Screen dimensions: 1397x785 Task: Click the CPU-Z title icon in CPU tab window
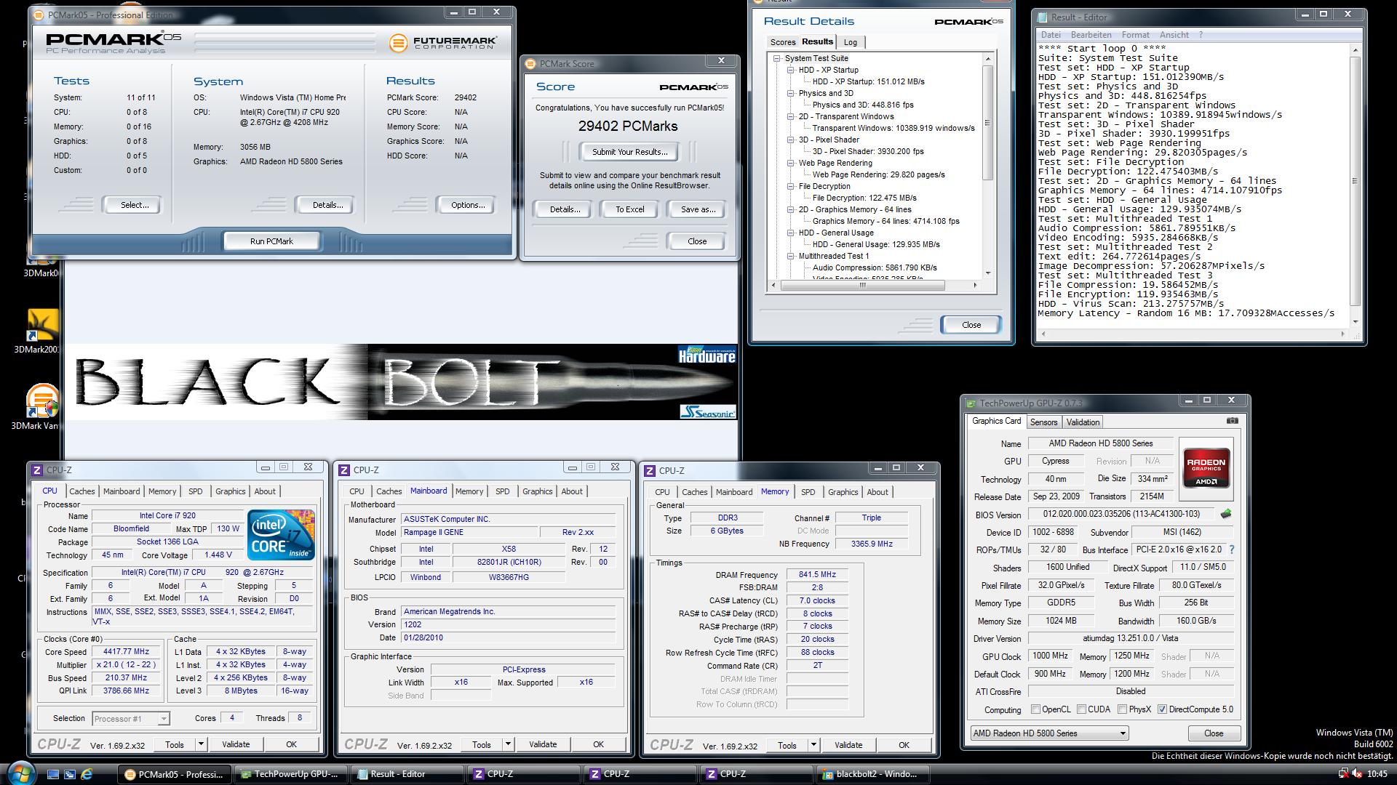pos(37,470)
